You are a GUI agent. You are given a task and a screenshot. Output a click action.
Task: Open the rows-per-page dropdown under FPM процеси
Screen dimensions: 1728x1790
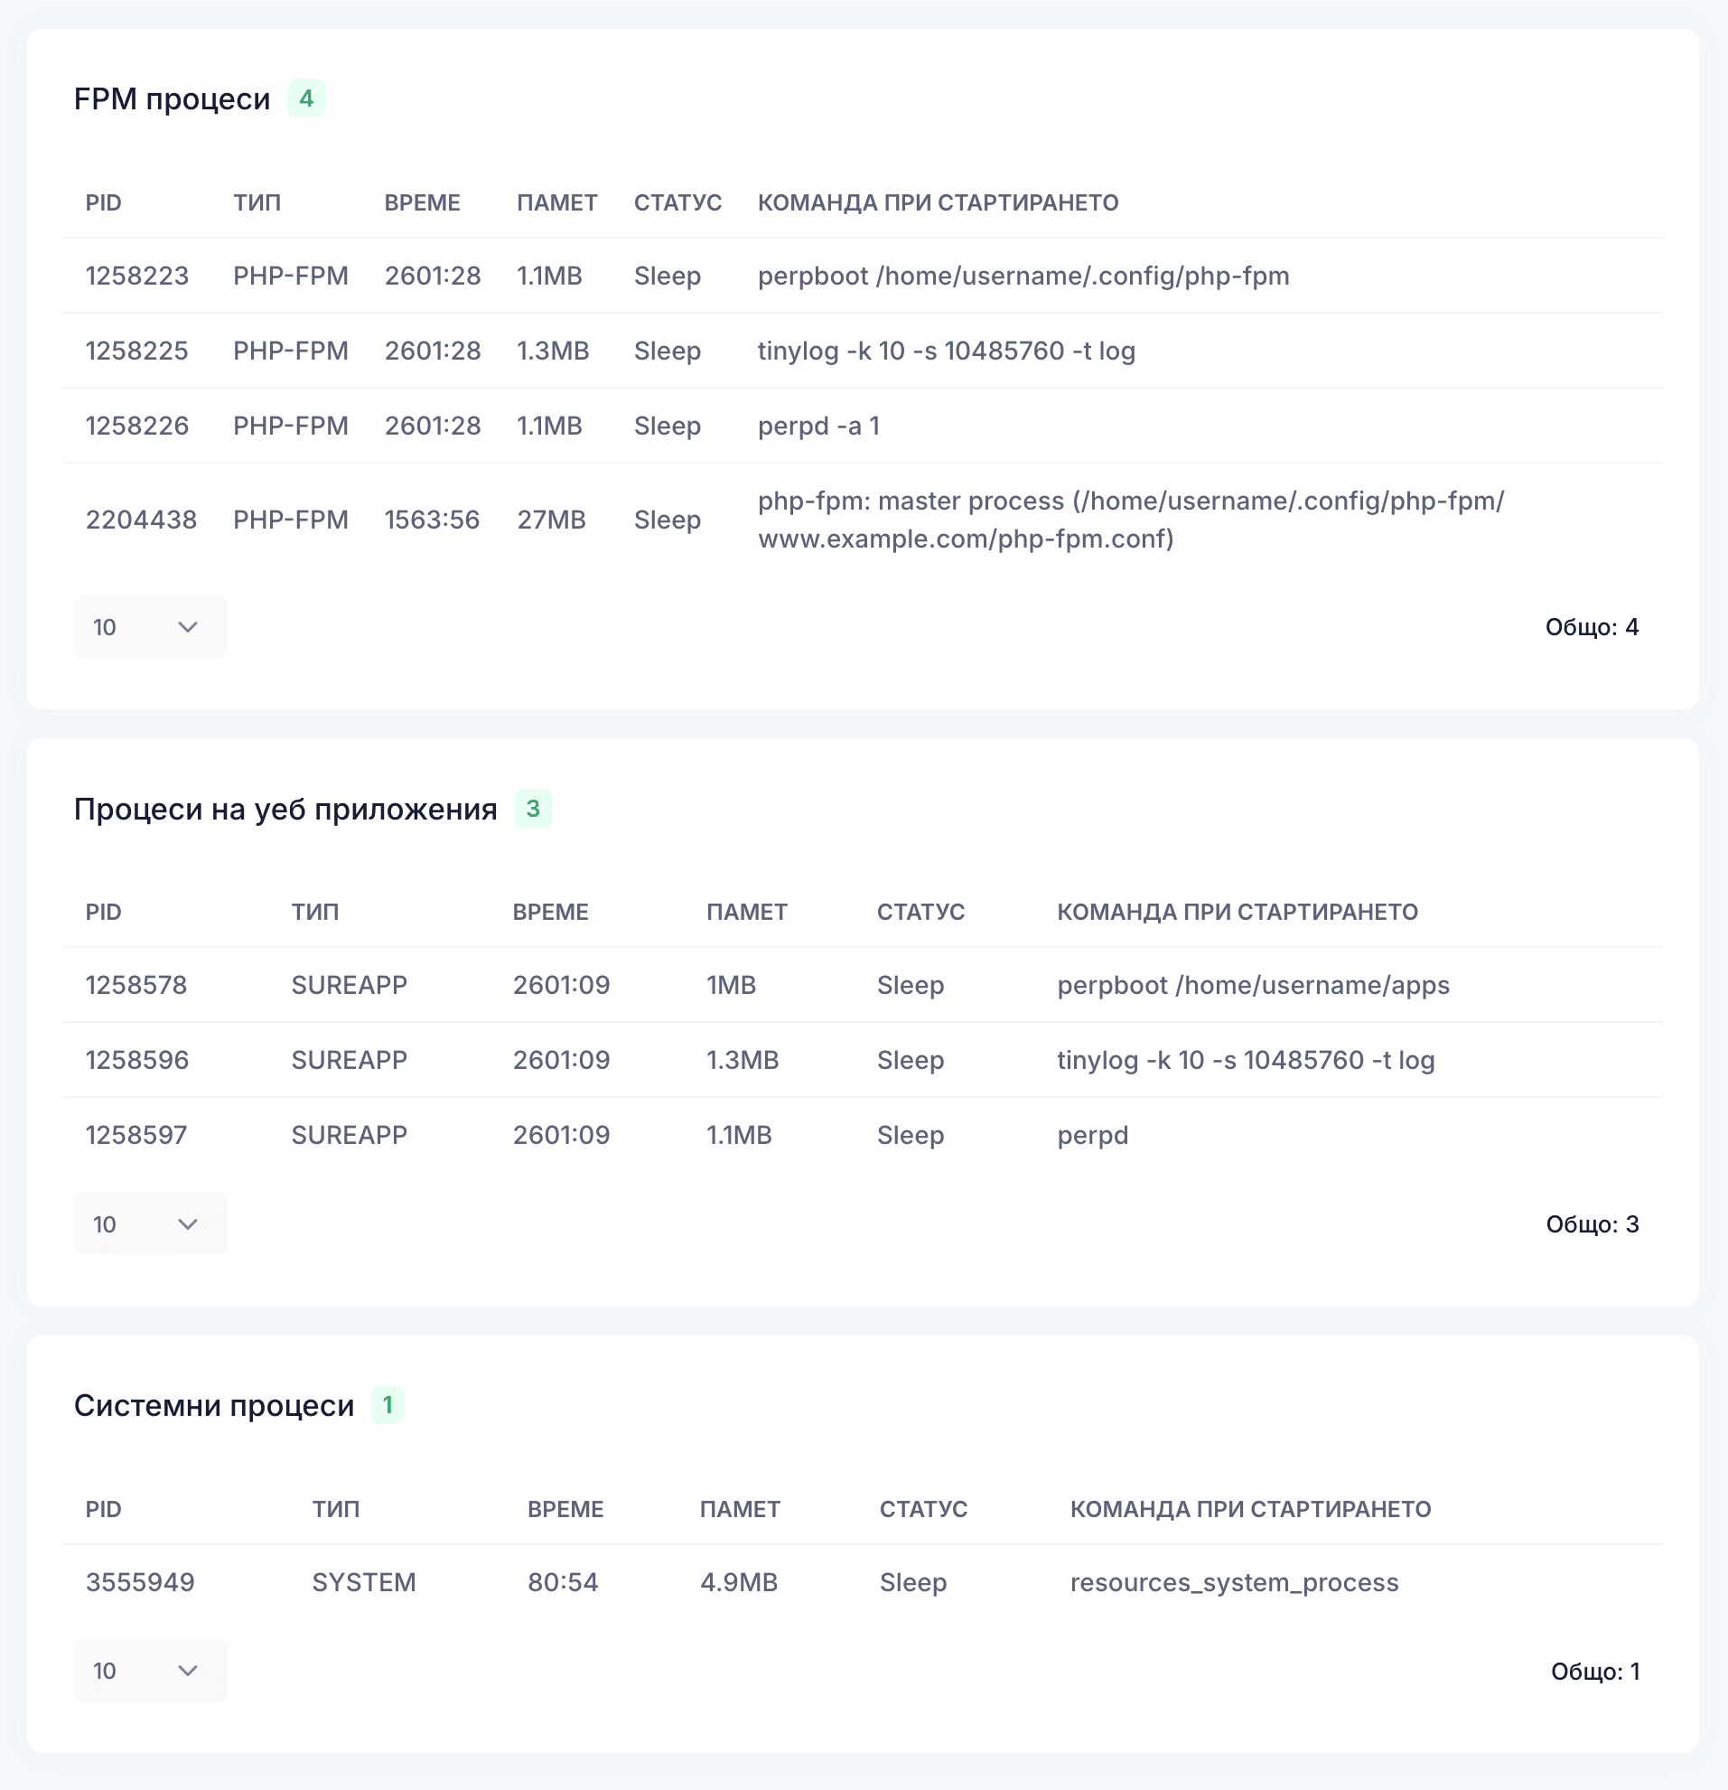click(x=150, y=626)
